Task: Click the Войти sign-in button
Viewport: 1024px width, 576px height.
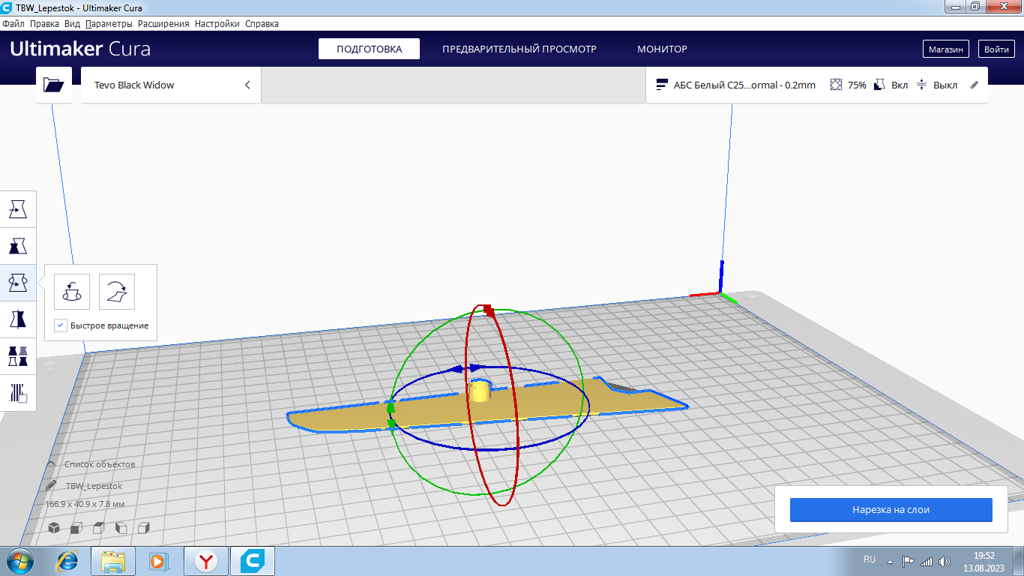Action: 996,49
